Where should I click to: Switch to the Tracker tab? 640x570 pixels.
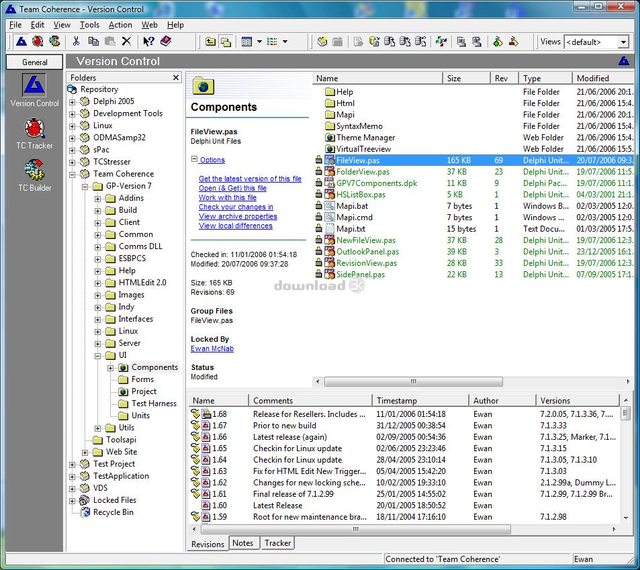click(277, 542)
